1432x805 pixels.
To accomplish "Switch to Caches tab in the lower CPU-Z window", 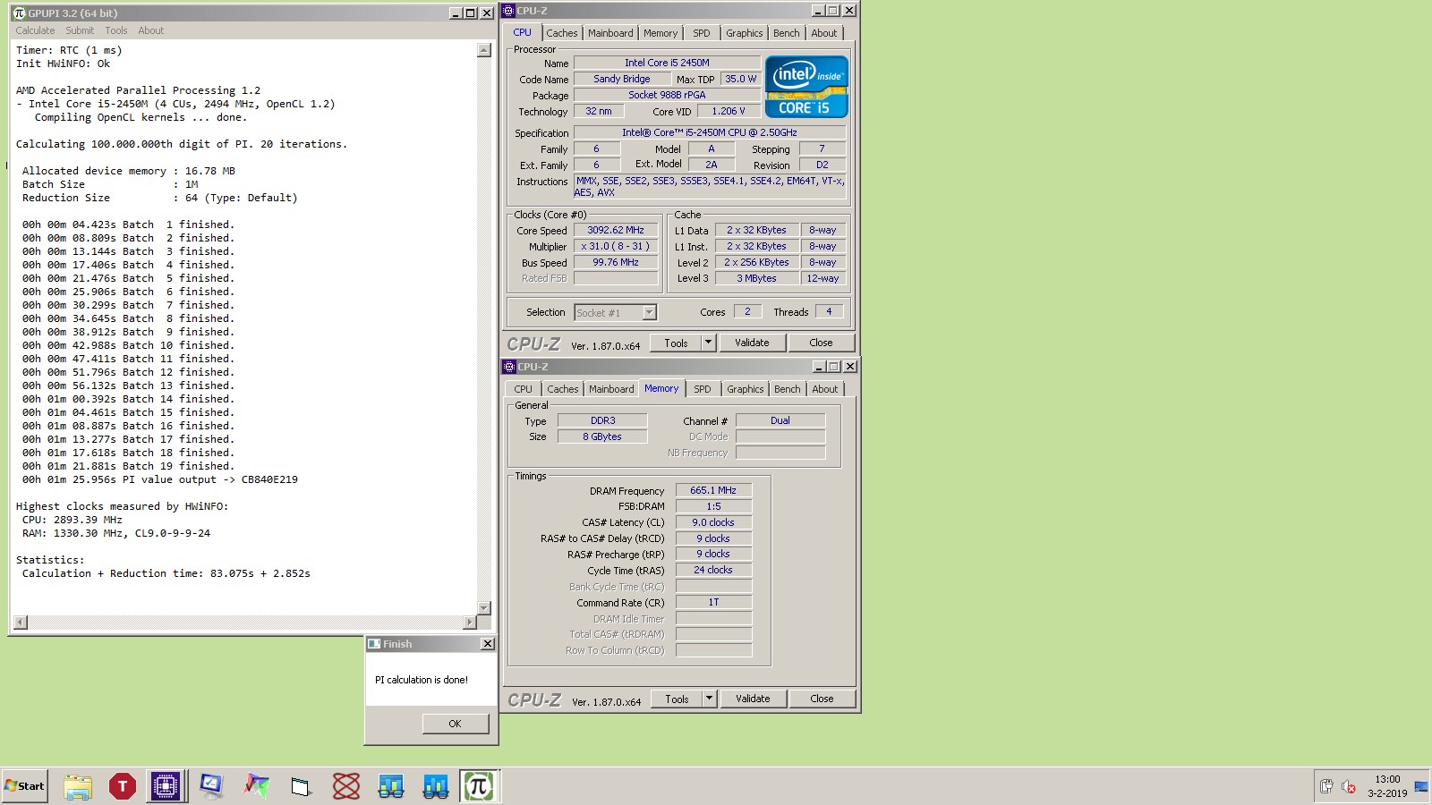I will click(563, 389).
